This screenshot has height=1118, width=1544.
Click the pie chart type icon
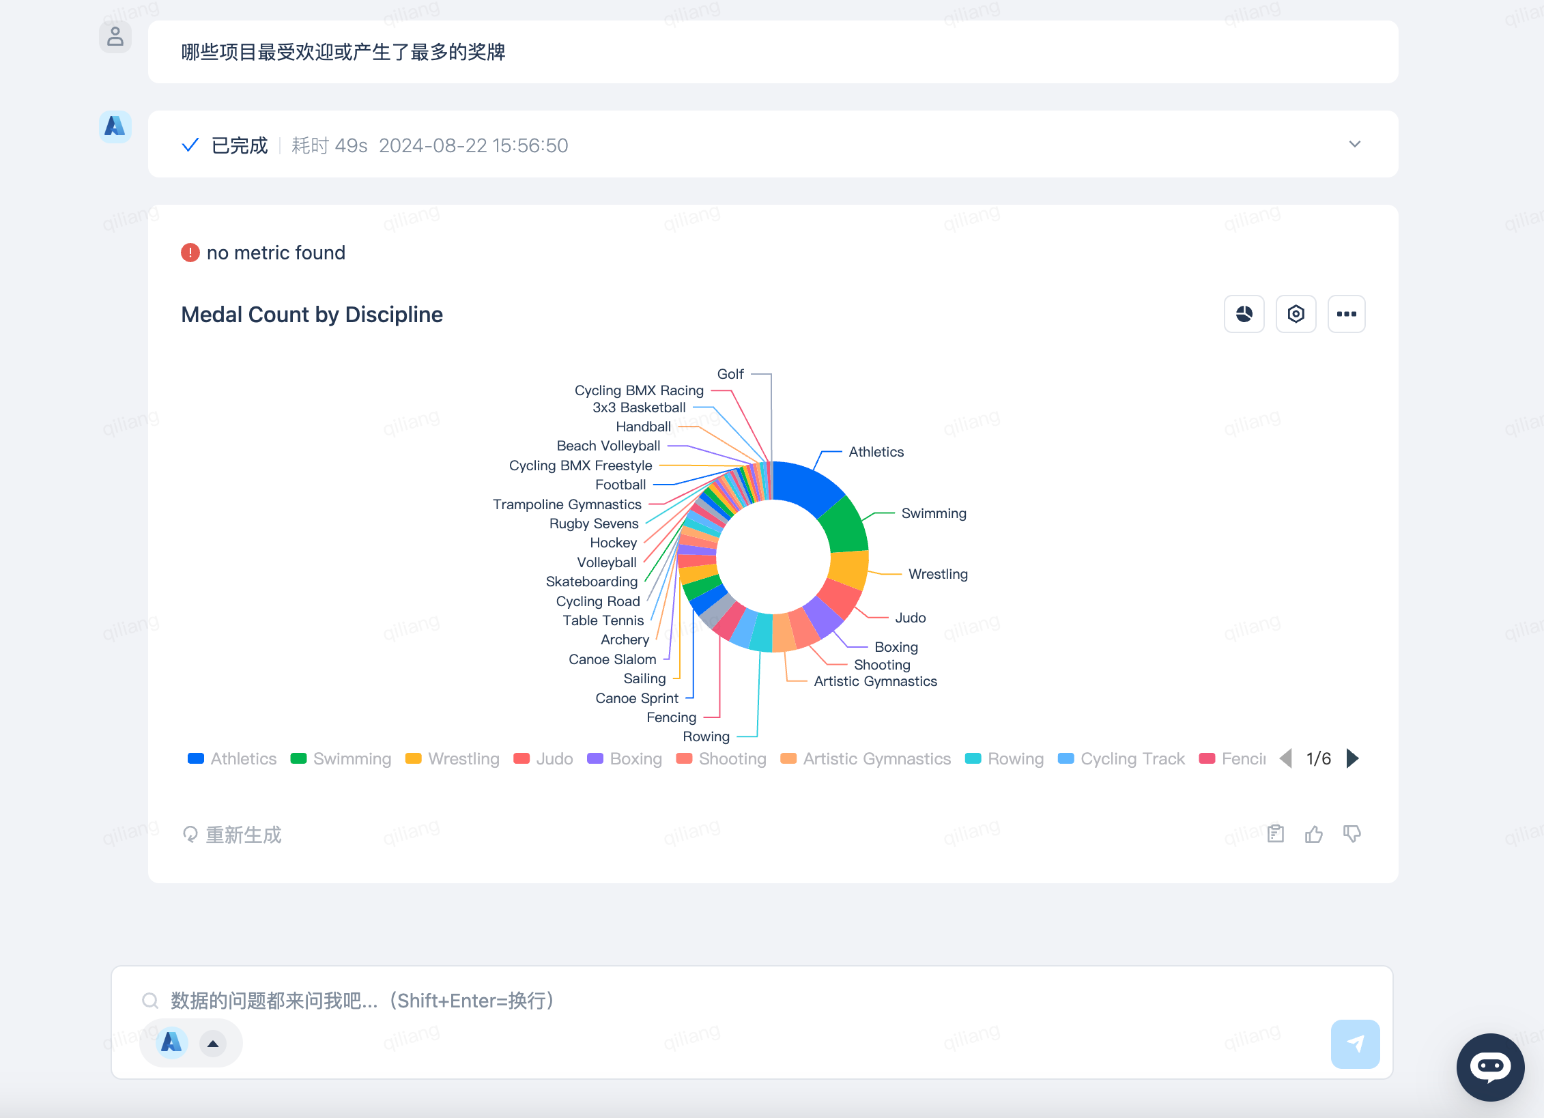pos(1244,314)
